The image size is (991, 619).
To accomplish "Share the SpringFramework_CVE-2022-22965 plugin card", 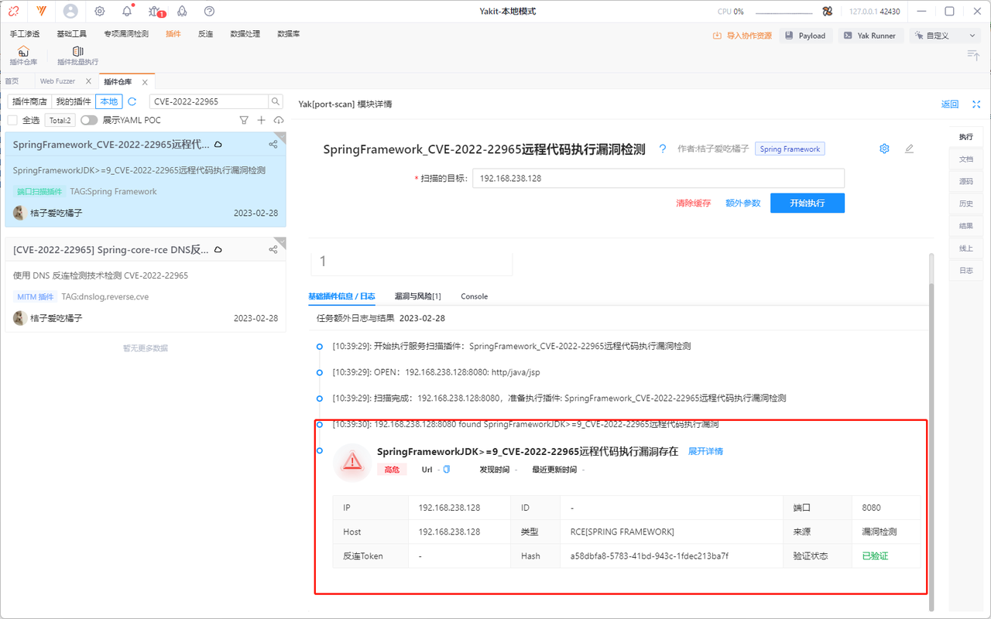I will (x=273, y=145).
